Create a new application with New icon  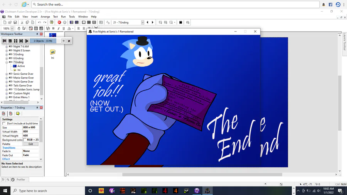5,22
